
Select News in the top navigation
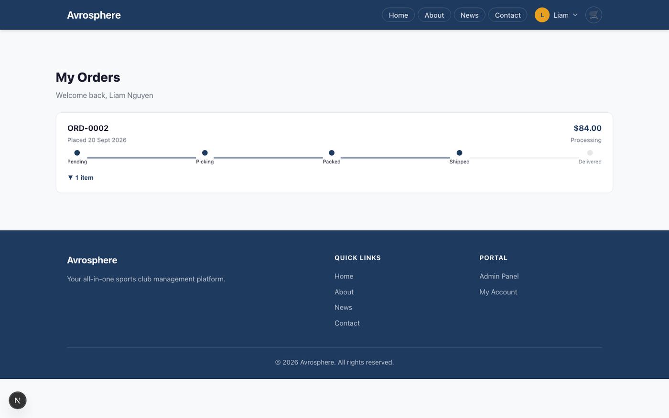(469, 15)
